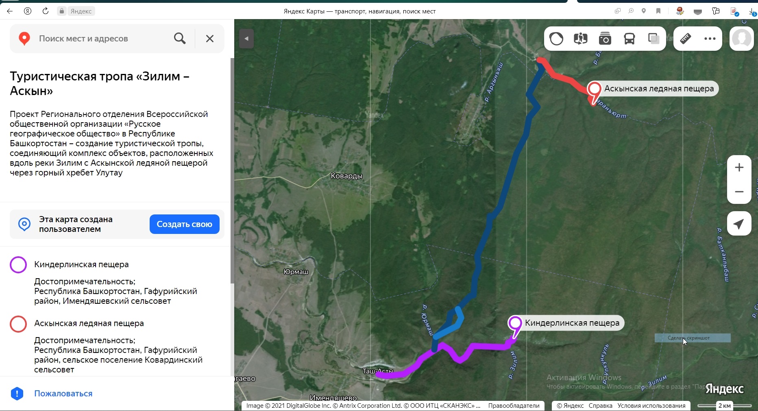Select the ruler distance tool
758x411 pixels.
pos(686,39)
